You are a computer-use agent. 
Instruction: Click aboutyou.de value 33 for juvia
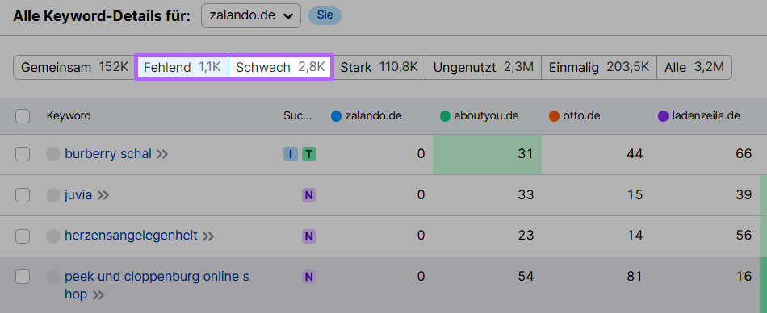tap(526, 194)
